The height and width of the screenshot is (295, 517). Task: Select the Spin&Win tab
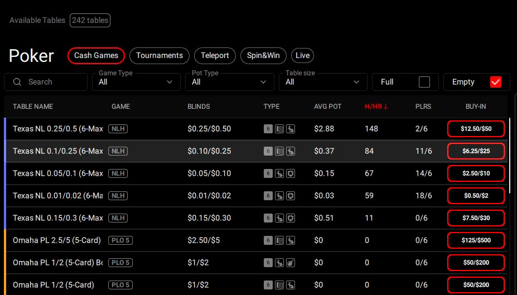tap(264, 56)
